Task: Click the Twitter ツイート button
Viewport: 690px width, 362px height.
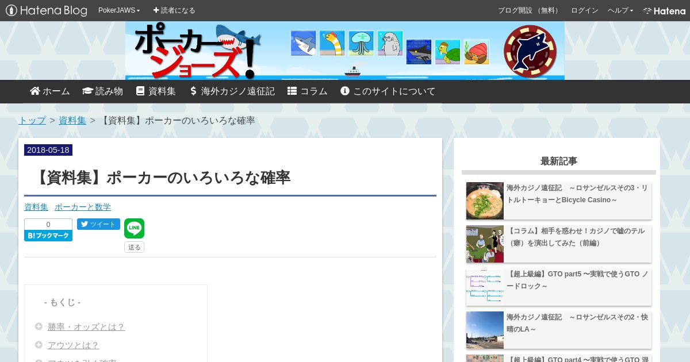Action: [98, 224]
